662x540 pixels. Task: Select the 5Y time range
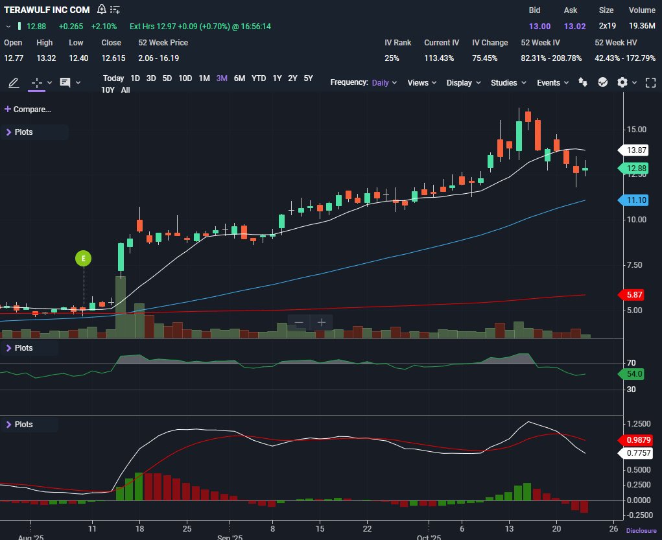(x=309, y=78)
